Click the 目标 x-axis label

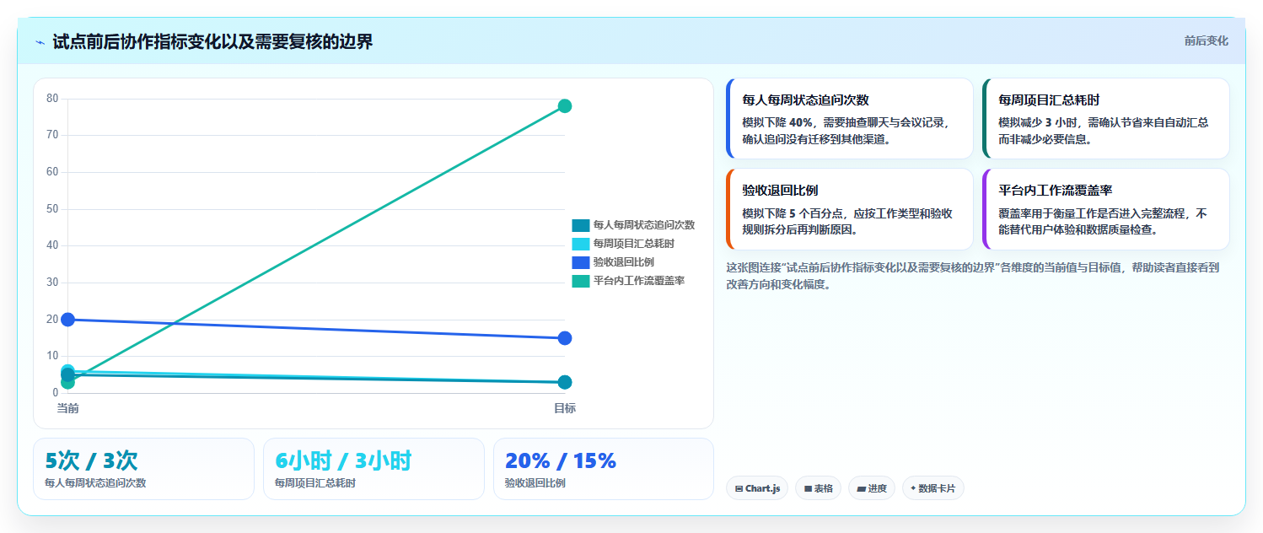[565, 408]
